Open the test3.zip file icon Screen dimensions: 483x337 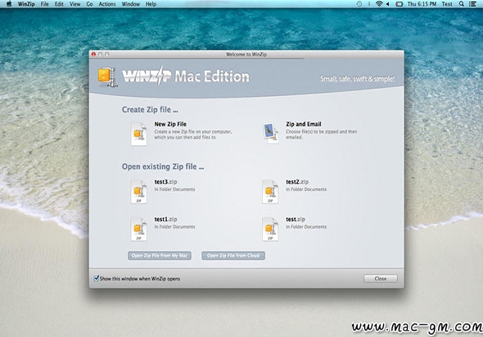(x=138, y=192)
